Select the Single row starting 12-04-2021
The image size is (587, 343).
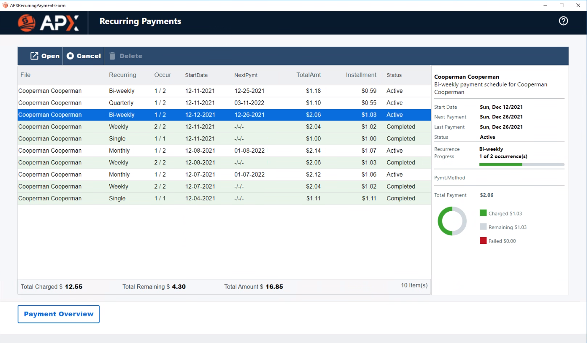coord(224,198)
